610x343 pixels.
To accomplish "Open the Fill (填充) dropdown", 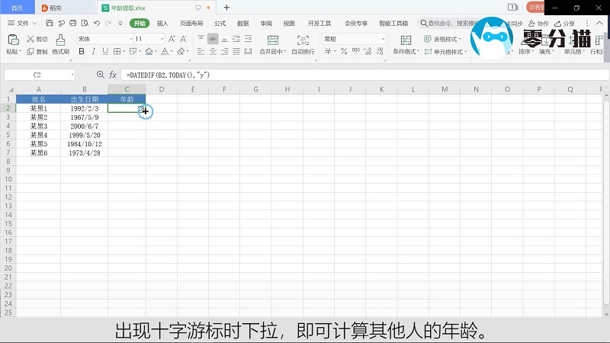I will click(546, 51).
